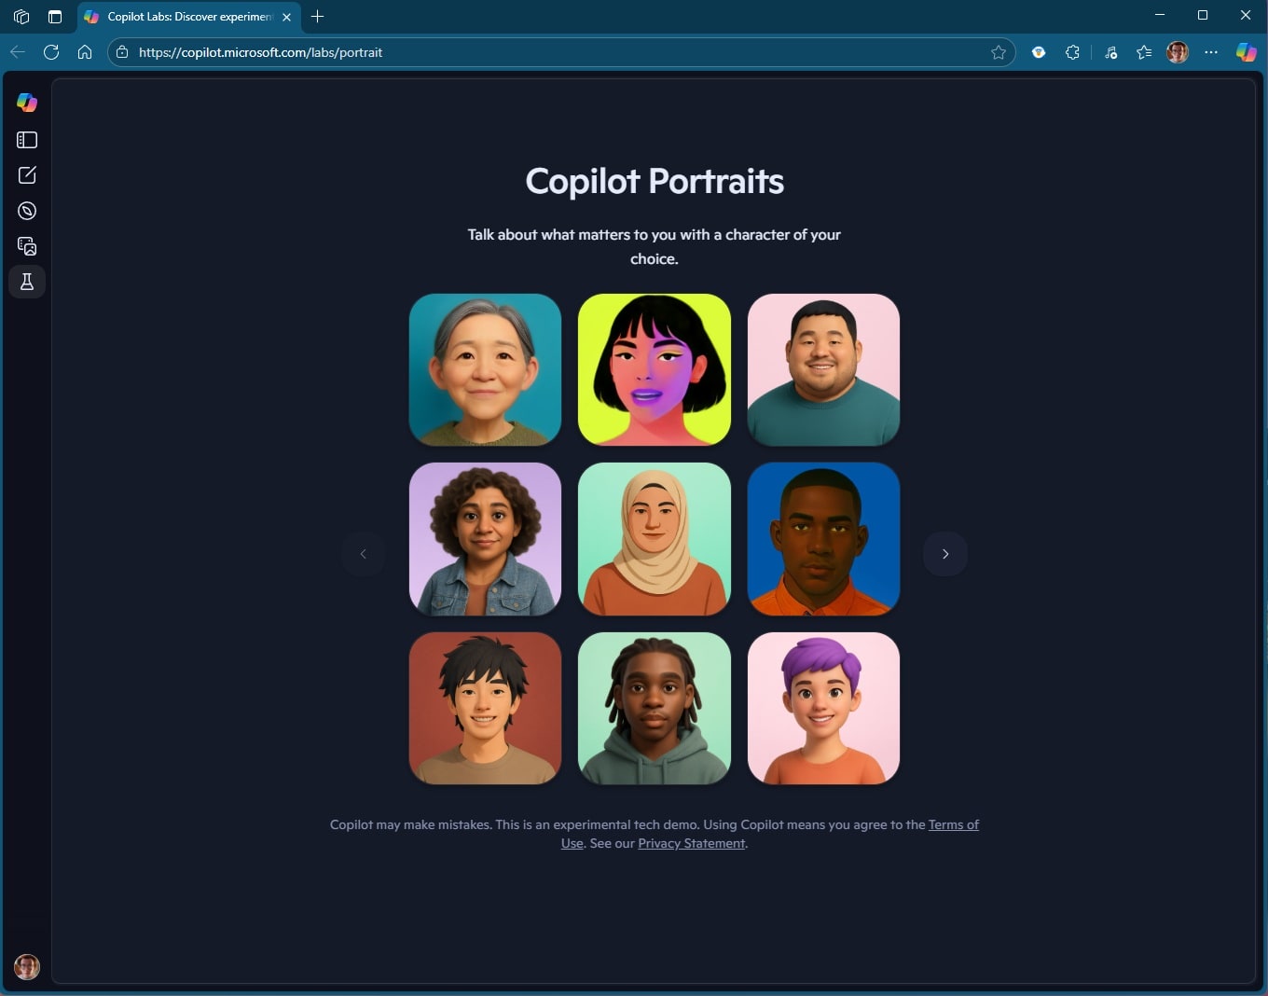Select the Copilot Labs: Discover experiments tab

point(187,17)
